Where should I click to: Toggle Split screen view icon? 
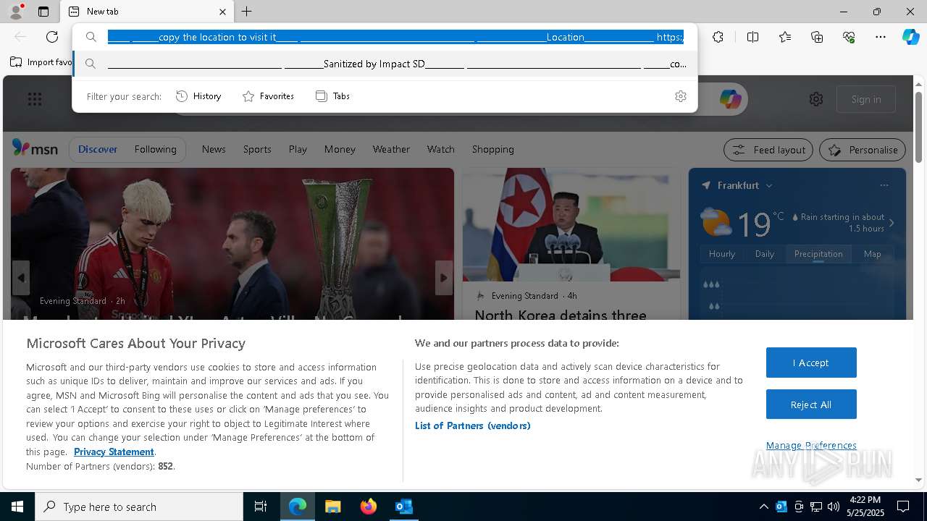point(752,37)
